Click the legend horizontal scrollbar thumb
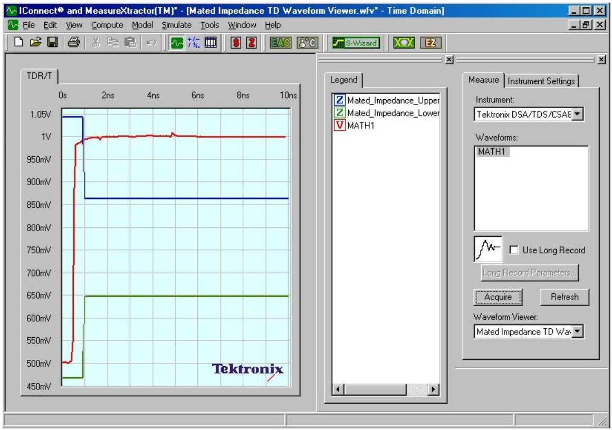This screenshot has width=612, height=430. (x=375, y=389)
